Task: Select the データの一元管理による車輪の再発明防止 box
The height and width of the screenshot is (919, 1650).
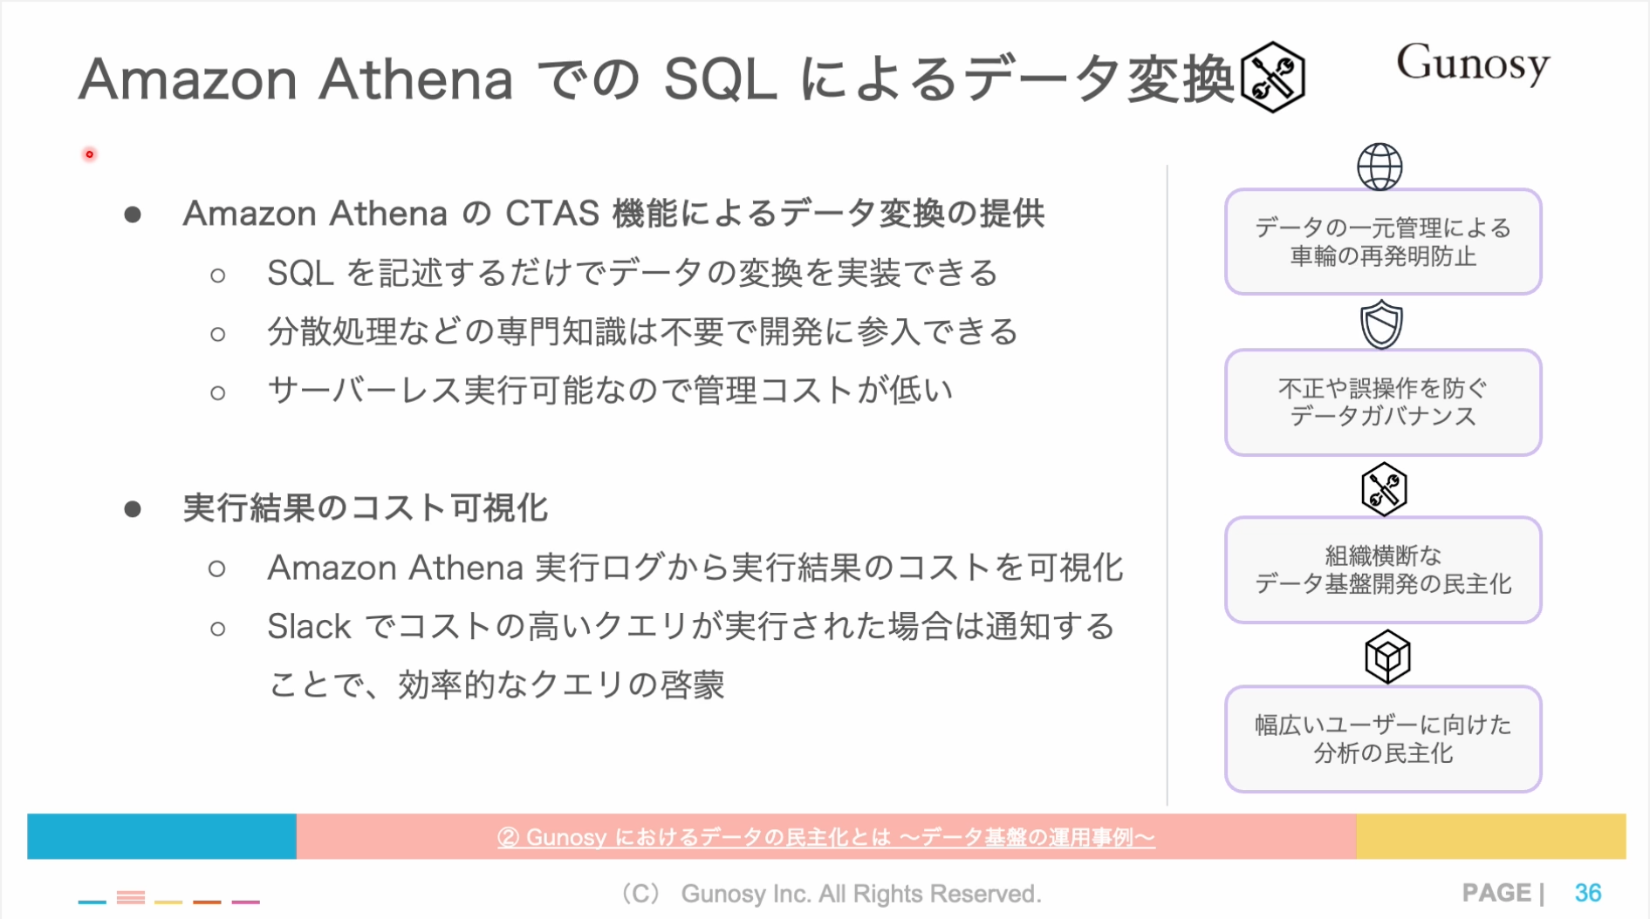Action: pos(1383,242)
